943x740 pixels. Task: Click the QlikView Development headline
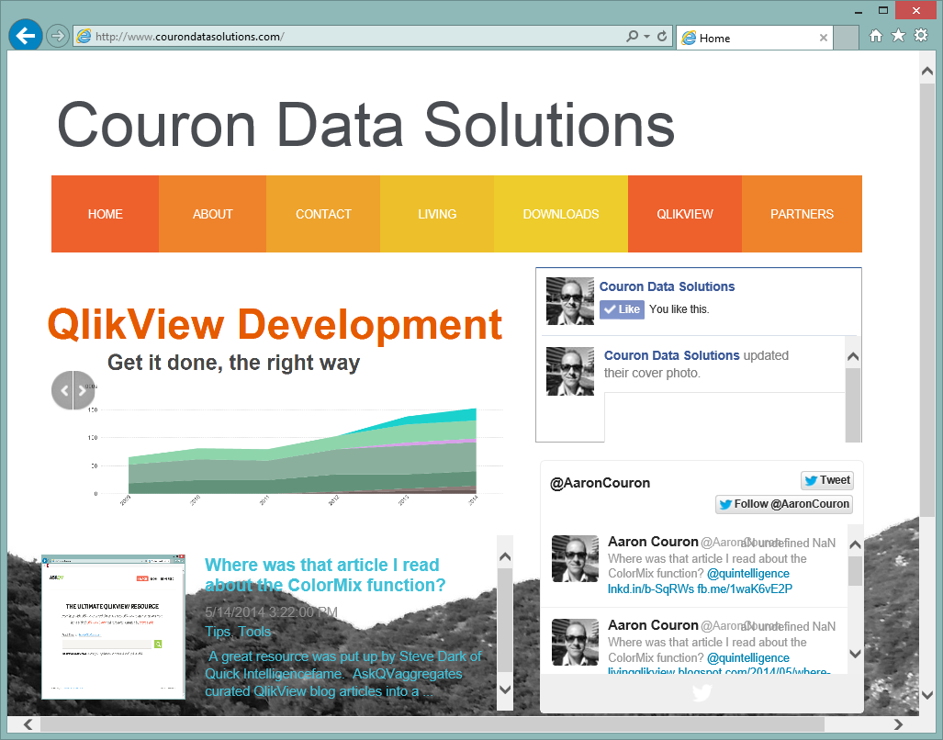(x=275, y=324)
